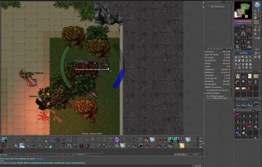Collapse the Drop Tracker panel
The width and height of the screenshot is (262, 167).
229,2
